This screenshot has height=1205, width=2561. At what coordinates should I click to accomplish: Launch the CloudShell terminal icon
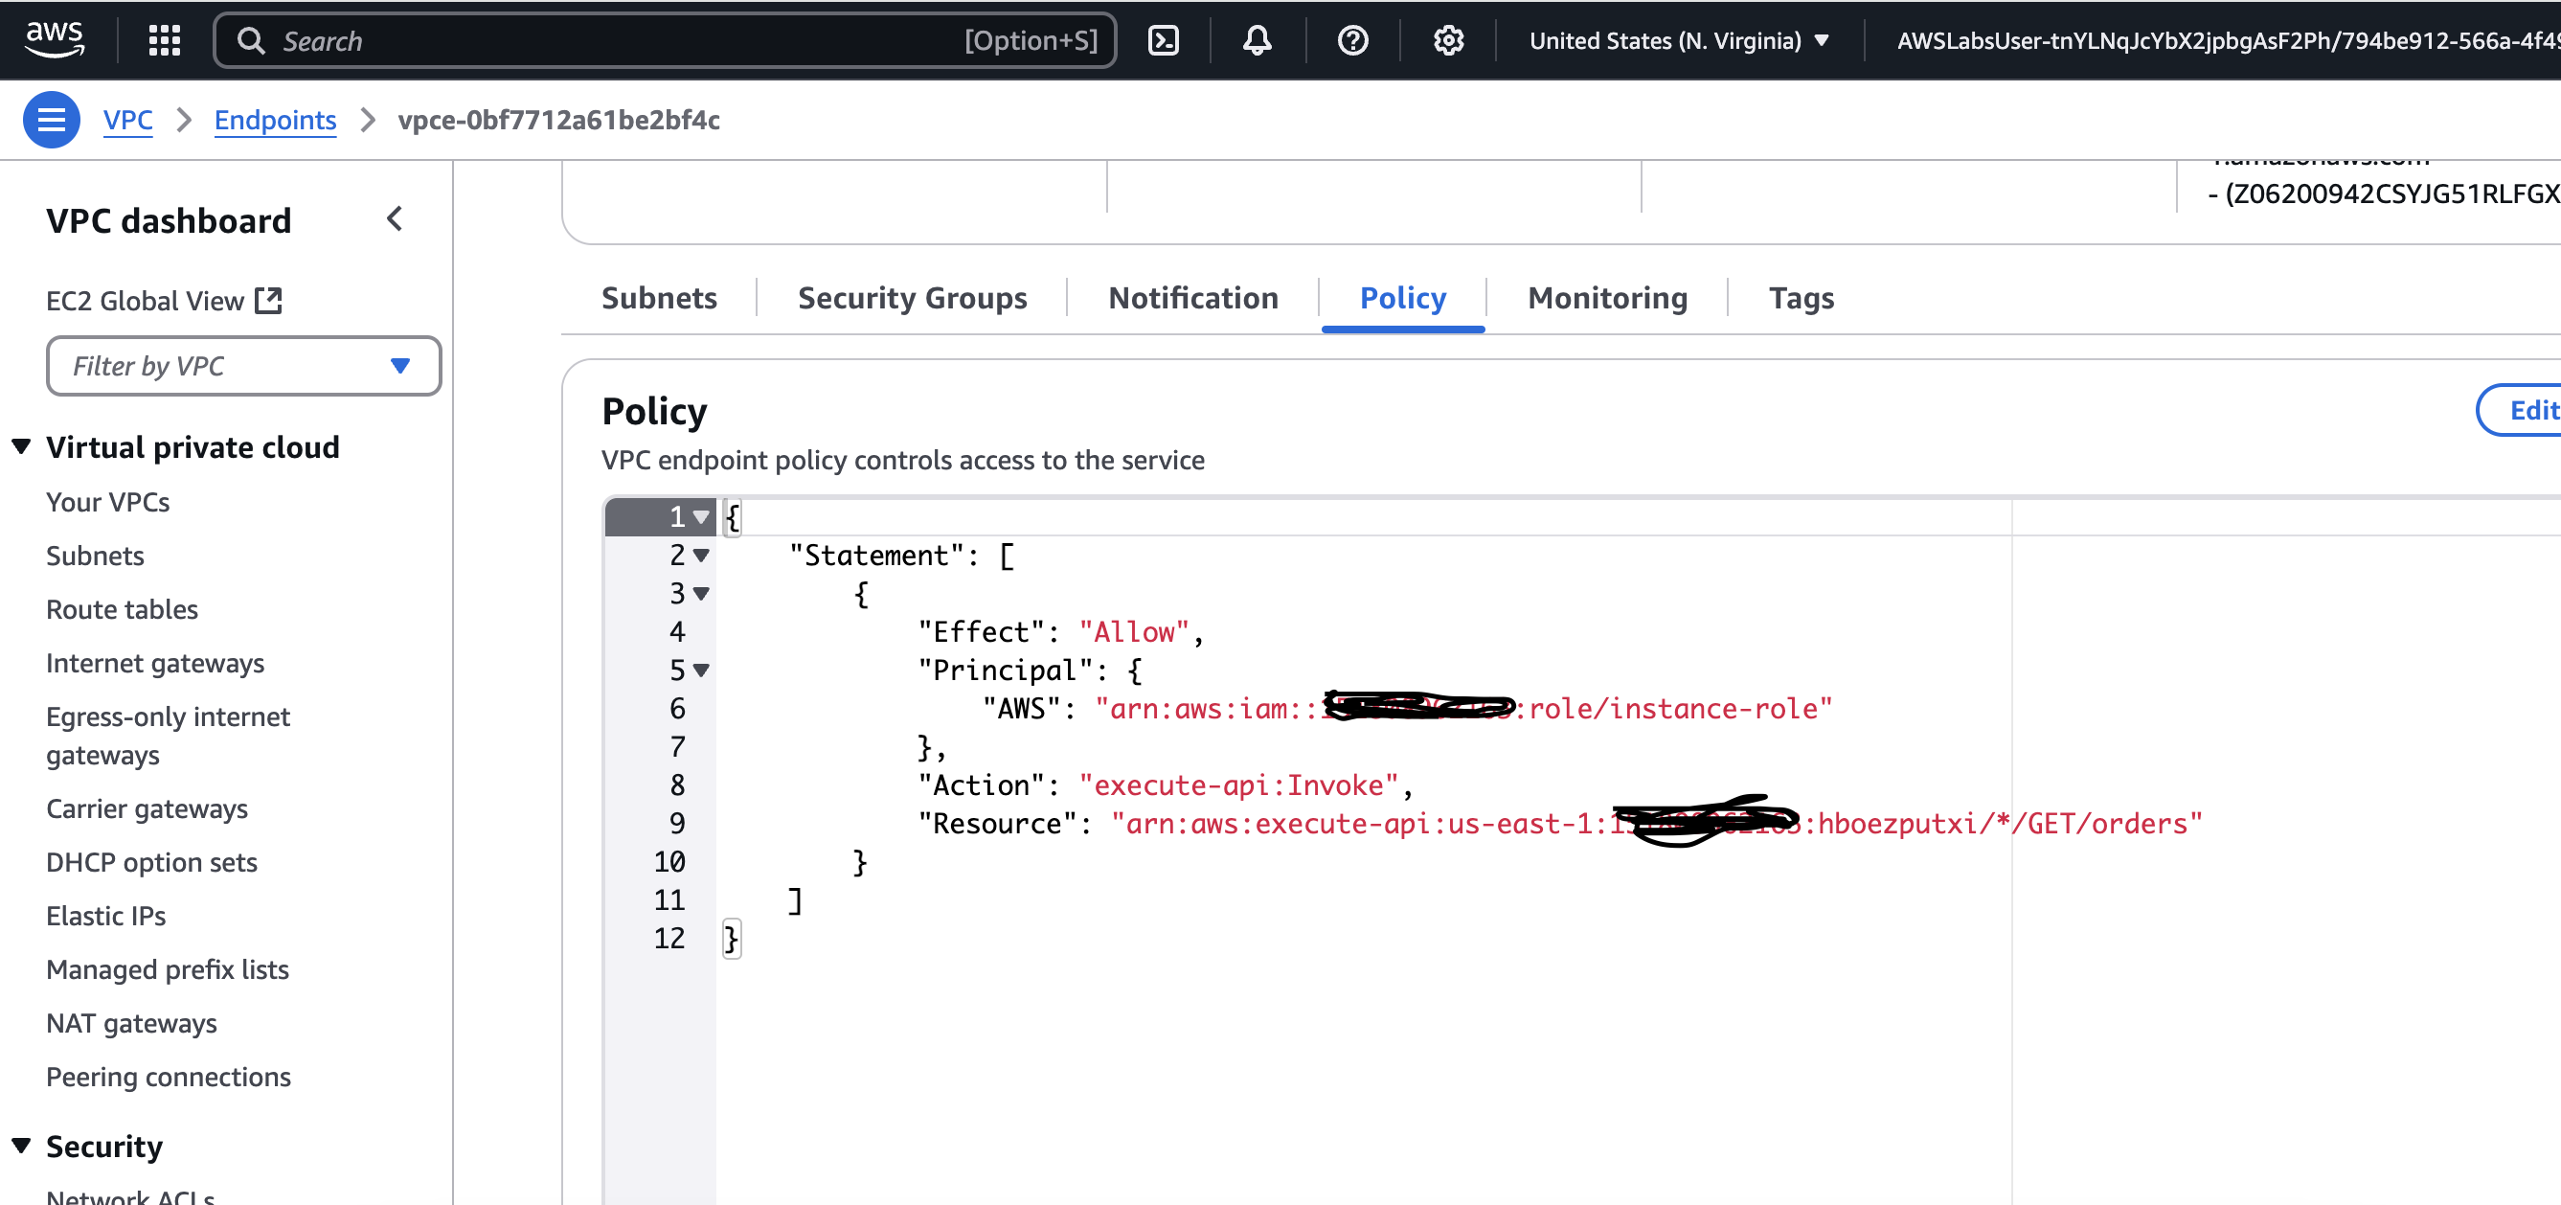pyautogui.click(x=1164, y=41)
